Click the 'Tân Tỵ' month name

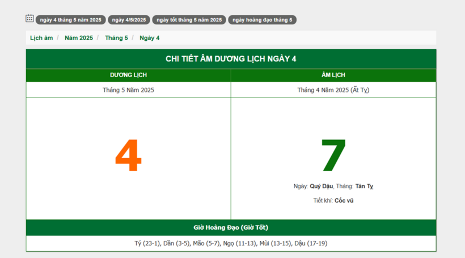[x=364, y=187]
